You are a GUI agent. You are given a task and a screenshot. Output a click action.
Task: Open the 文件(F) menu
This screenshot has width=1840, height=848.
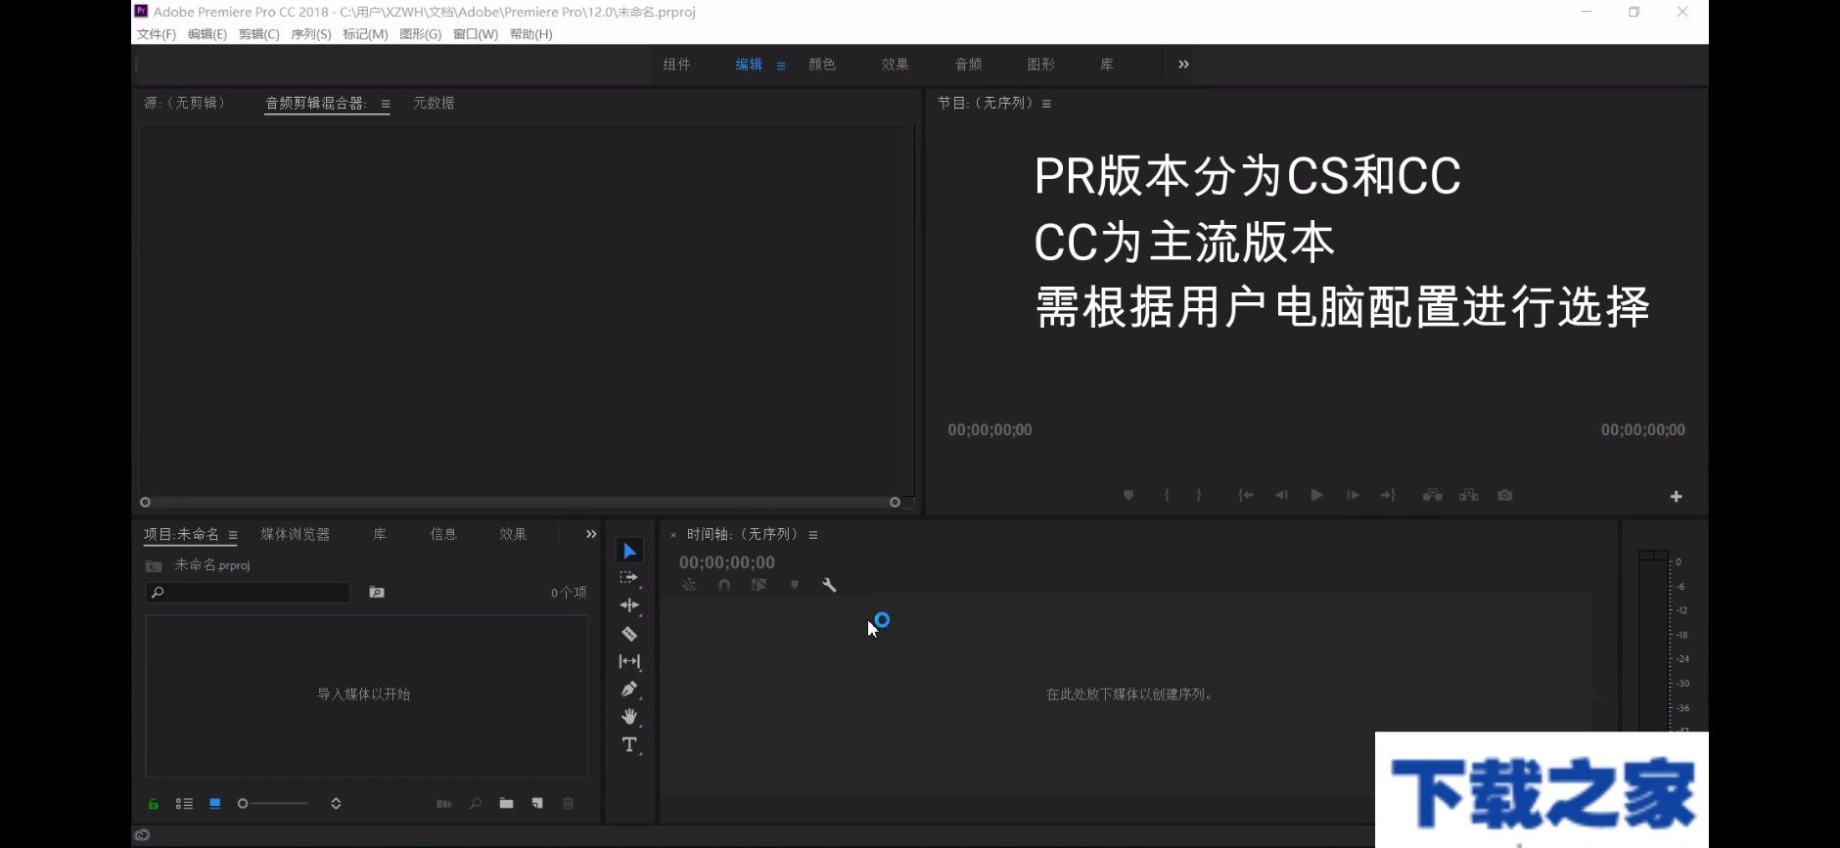[x=157, y=34]
